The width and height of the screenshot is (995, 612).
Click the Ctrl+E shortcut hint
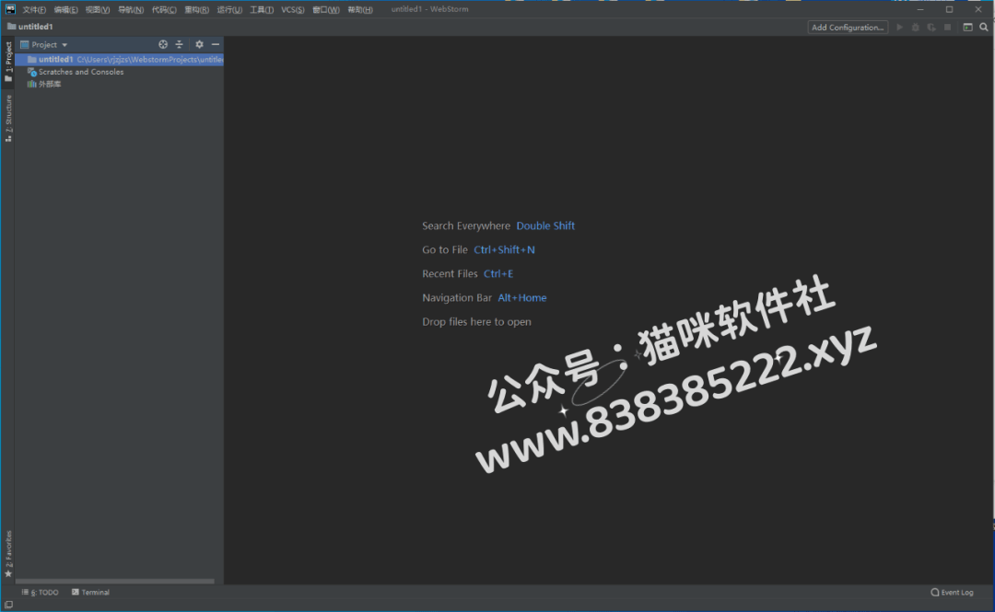pyautogui.click(x=498, y=274)
